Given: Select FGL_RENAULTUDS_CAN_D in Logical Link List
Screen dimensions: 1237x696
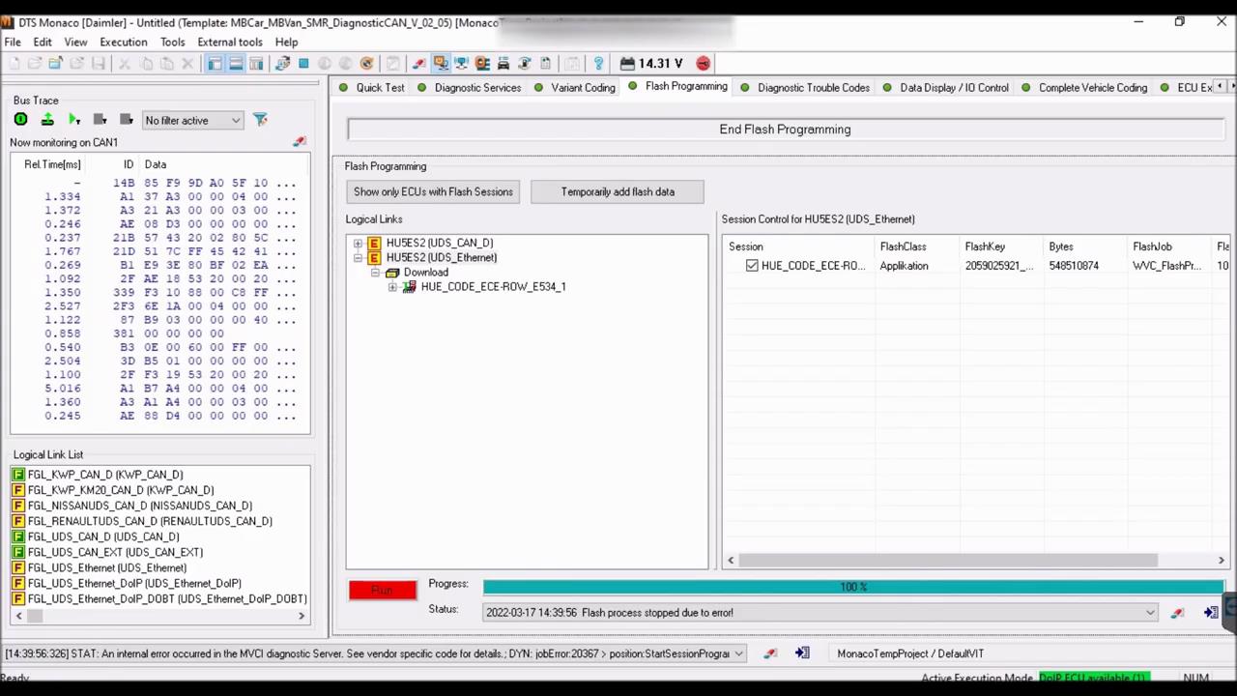Looking at the screenshot, I should (x=150, y=521).
